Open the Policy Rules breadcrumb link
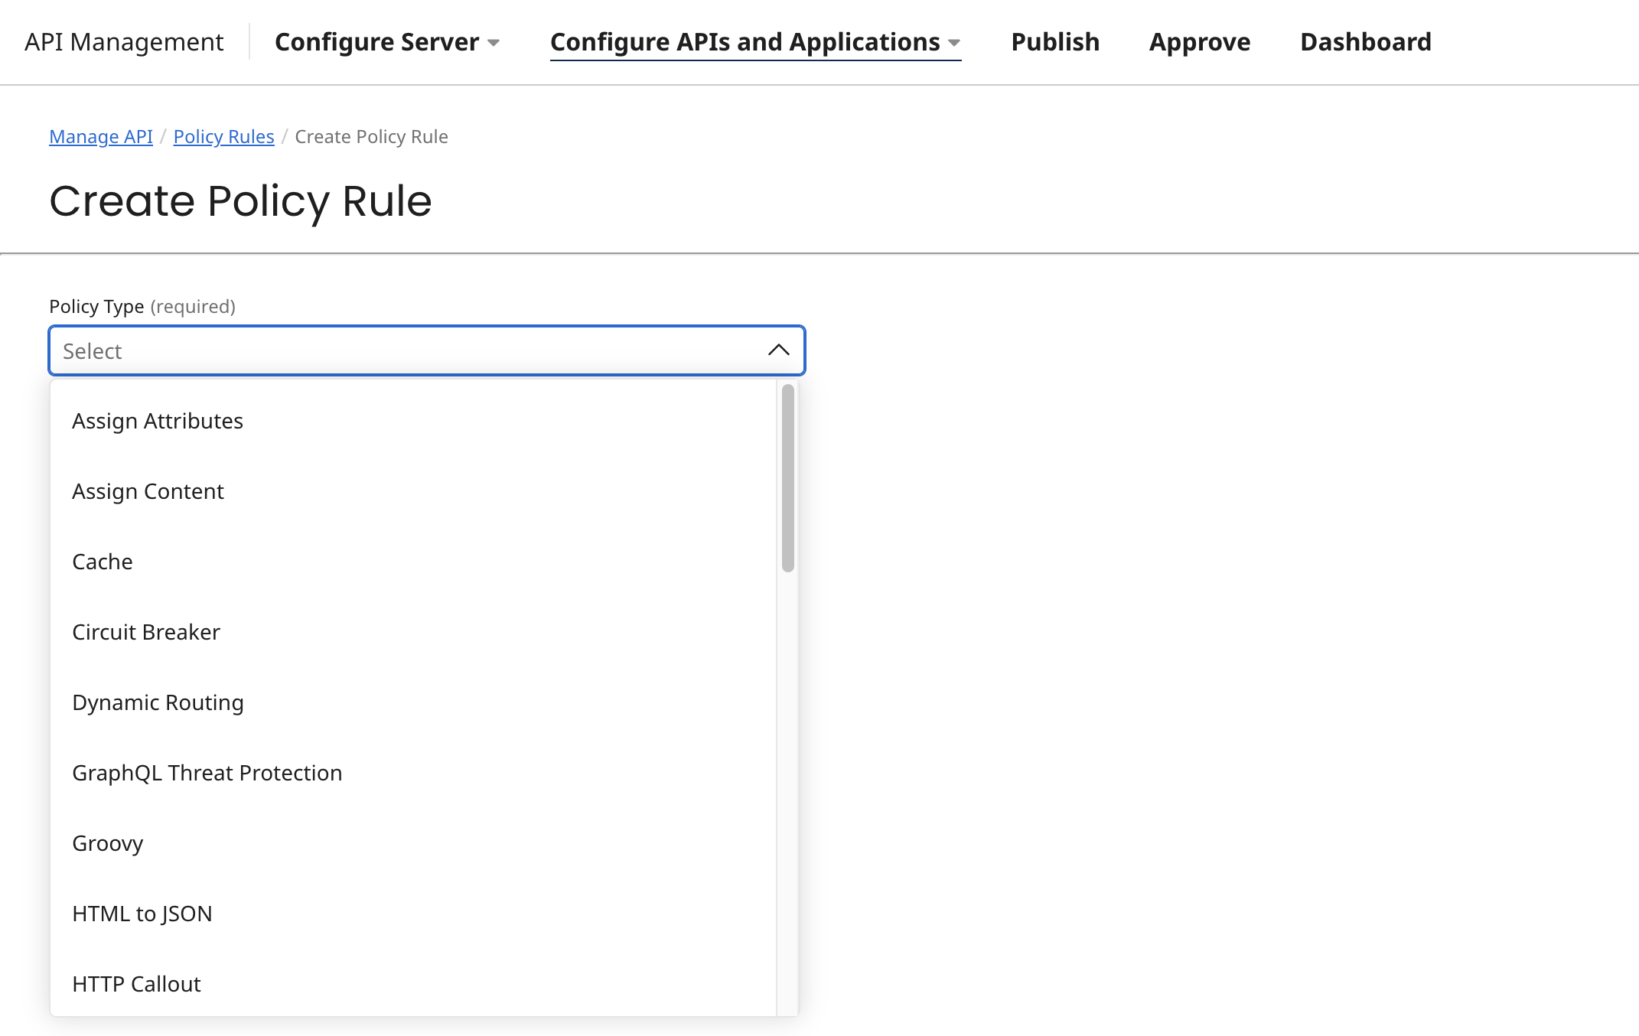 [x=223, y=136]
